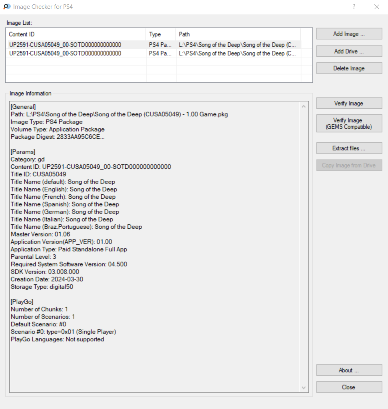Click the Number of Scenarios: 1 line
Viewport: 388px width, 409px height.
pyautogui.click(x=43, y=317)
